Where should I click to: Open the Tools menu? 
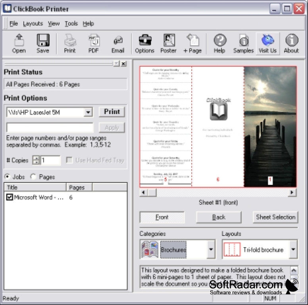pyautogui.click(x=71, y=23)
